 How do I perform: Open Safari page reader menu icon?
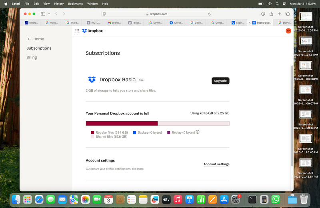(104, 14)
